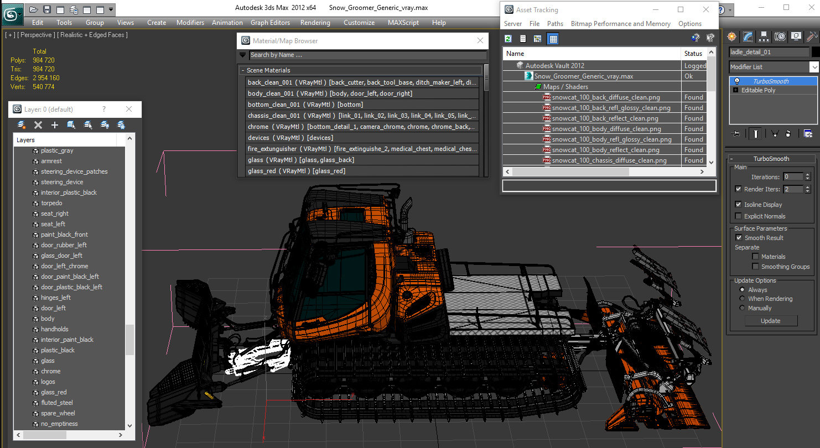The height and width of the screenshot is (448, 820).
Task: Click Highlight Selected Objects' Layers icon
Action: 88,125
